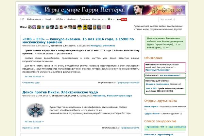This screenshot has height=136, width=204.
Task: Open the 'Докси против Пикси' article title
Action: pyautogui.click(x=60, y=92)
